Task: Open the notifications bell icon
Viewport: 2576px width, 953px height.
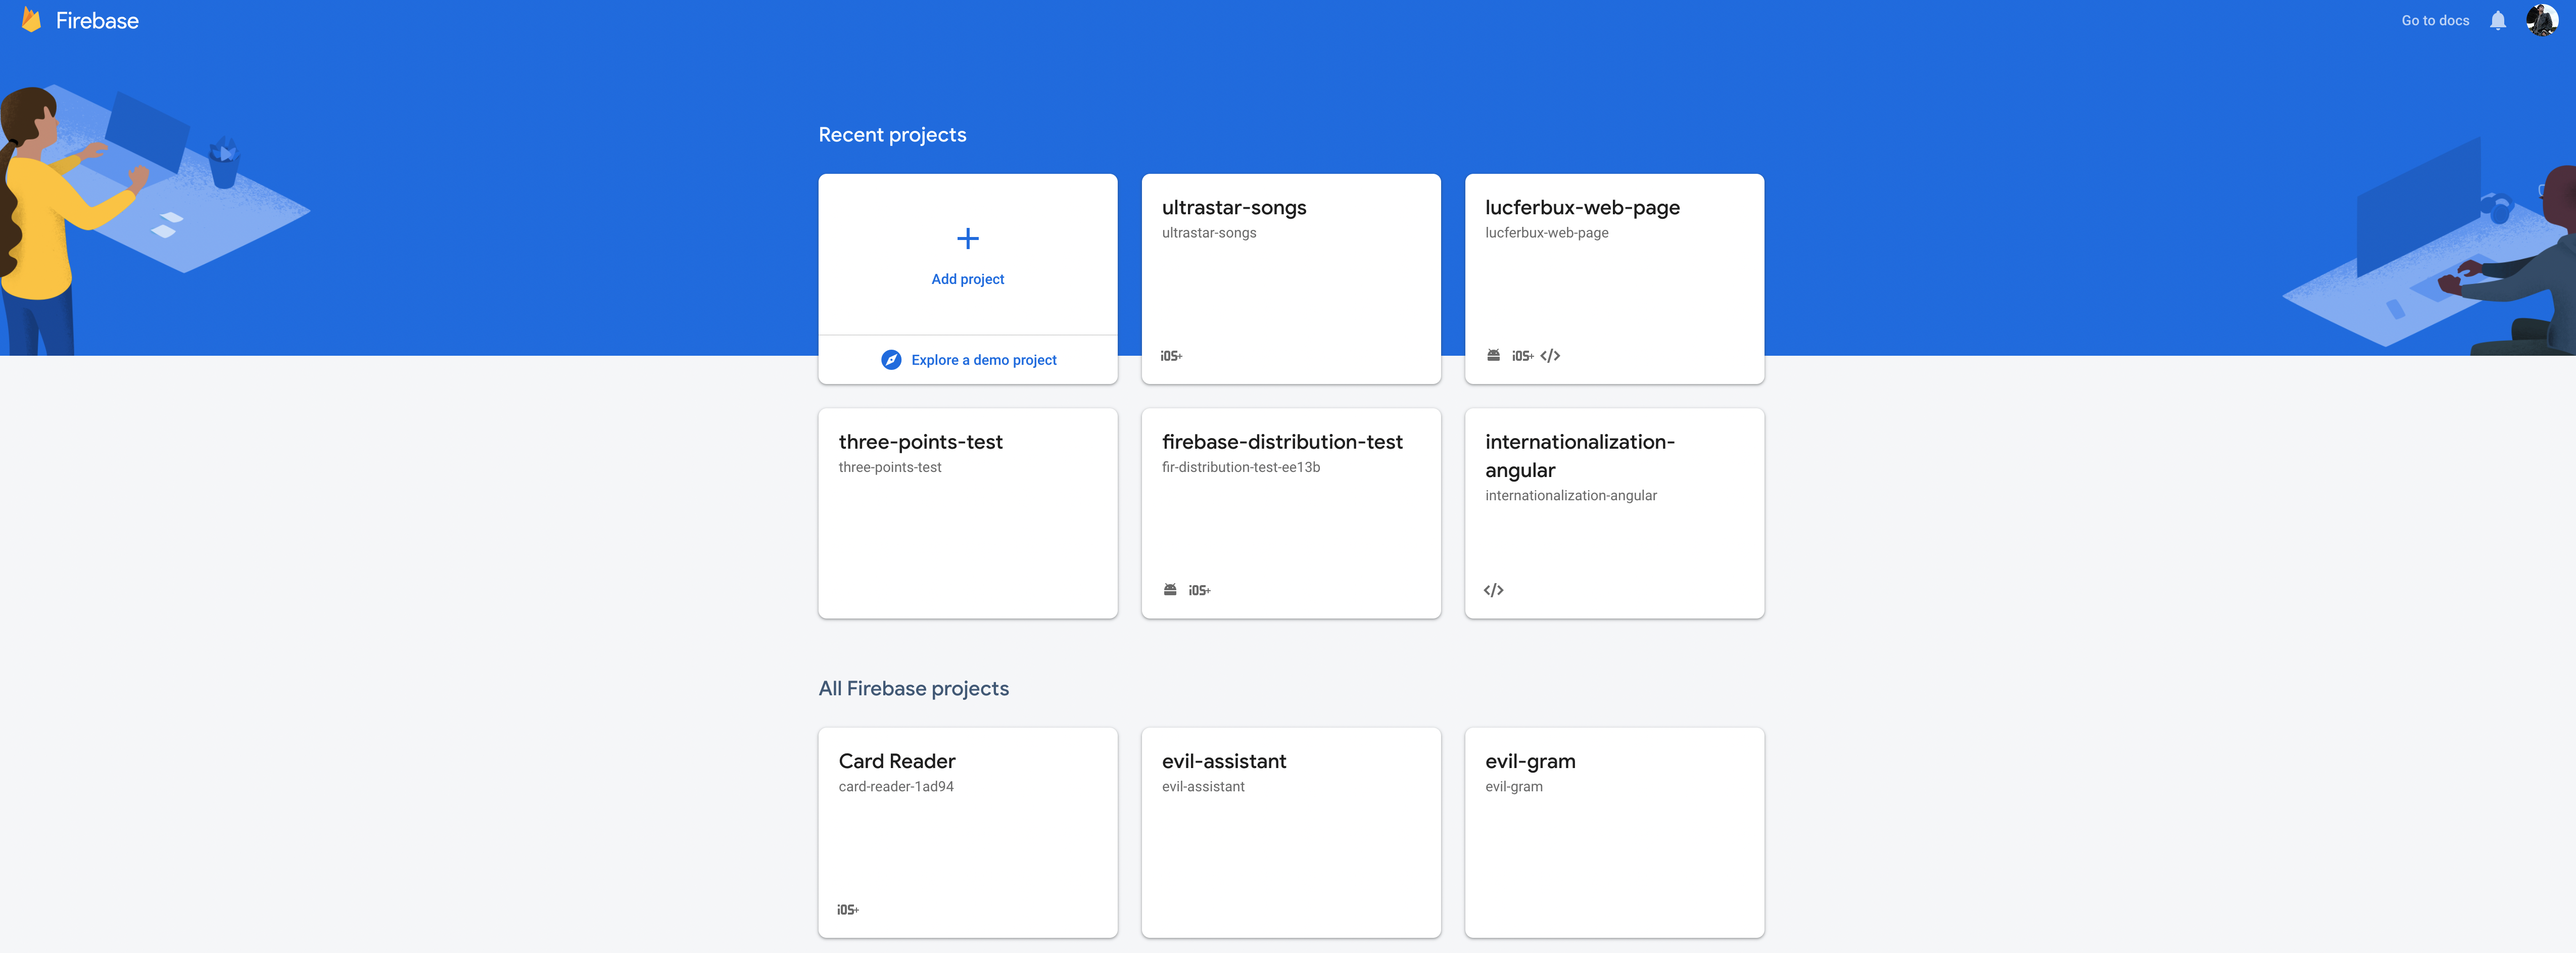Action: pyautogui.click(x=2497, y=21)
